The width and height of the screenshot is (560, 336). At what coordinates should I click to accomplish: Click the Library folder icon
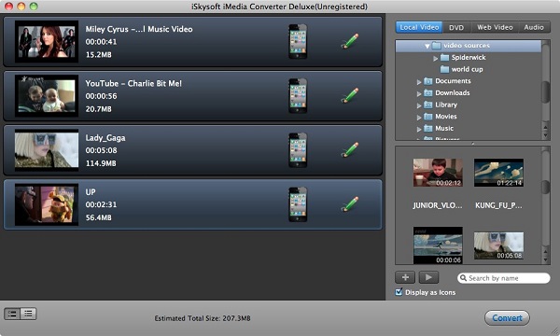tap(427, 105)
